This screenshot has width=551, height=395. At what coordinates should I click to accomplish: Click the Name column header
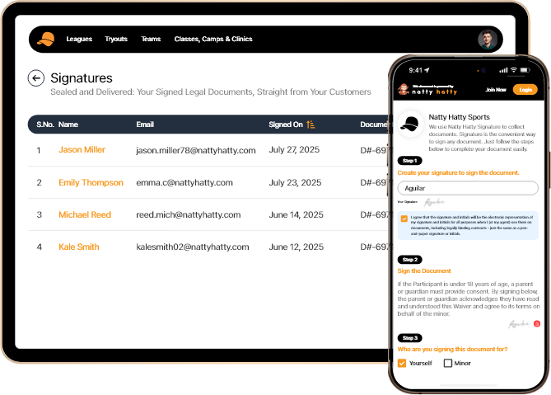tap(68, 125)
